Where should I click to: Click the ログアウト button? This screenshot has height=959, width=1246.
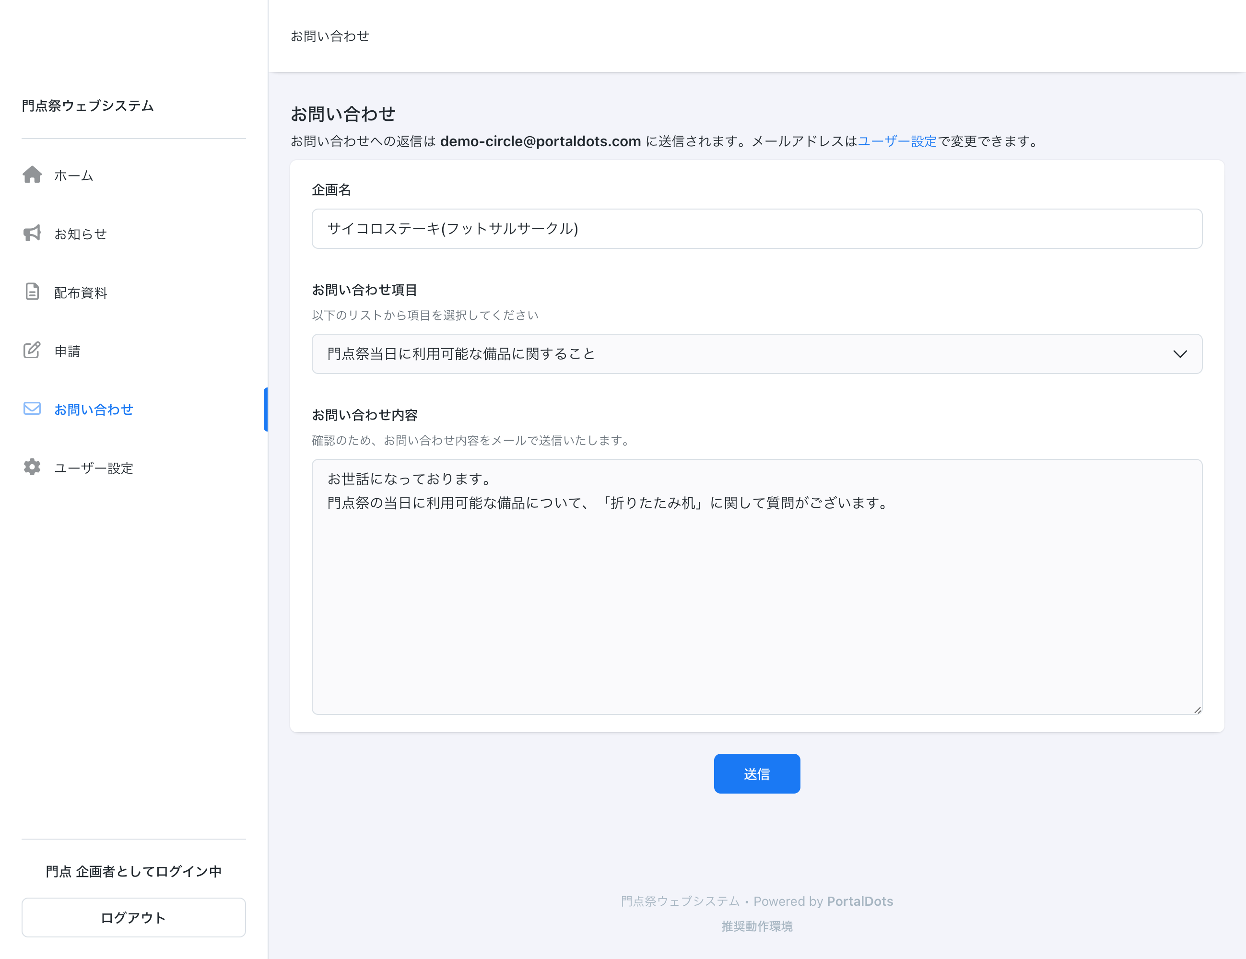coord(133,917)
